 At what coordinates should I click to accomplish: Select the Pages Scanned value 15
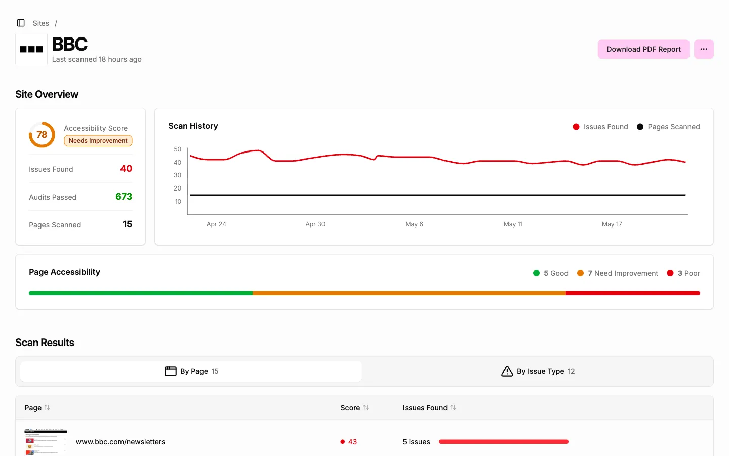click(128, 224)
